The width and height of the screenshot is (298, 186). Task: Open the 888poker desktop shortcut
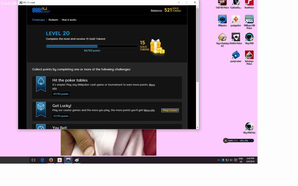[222, 21]
